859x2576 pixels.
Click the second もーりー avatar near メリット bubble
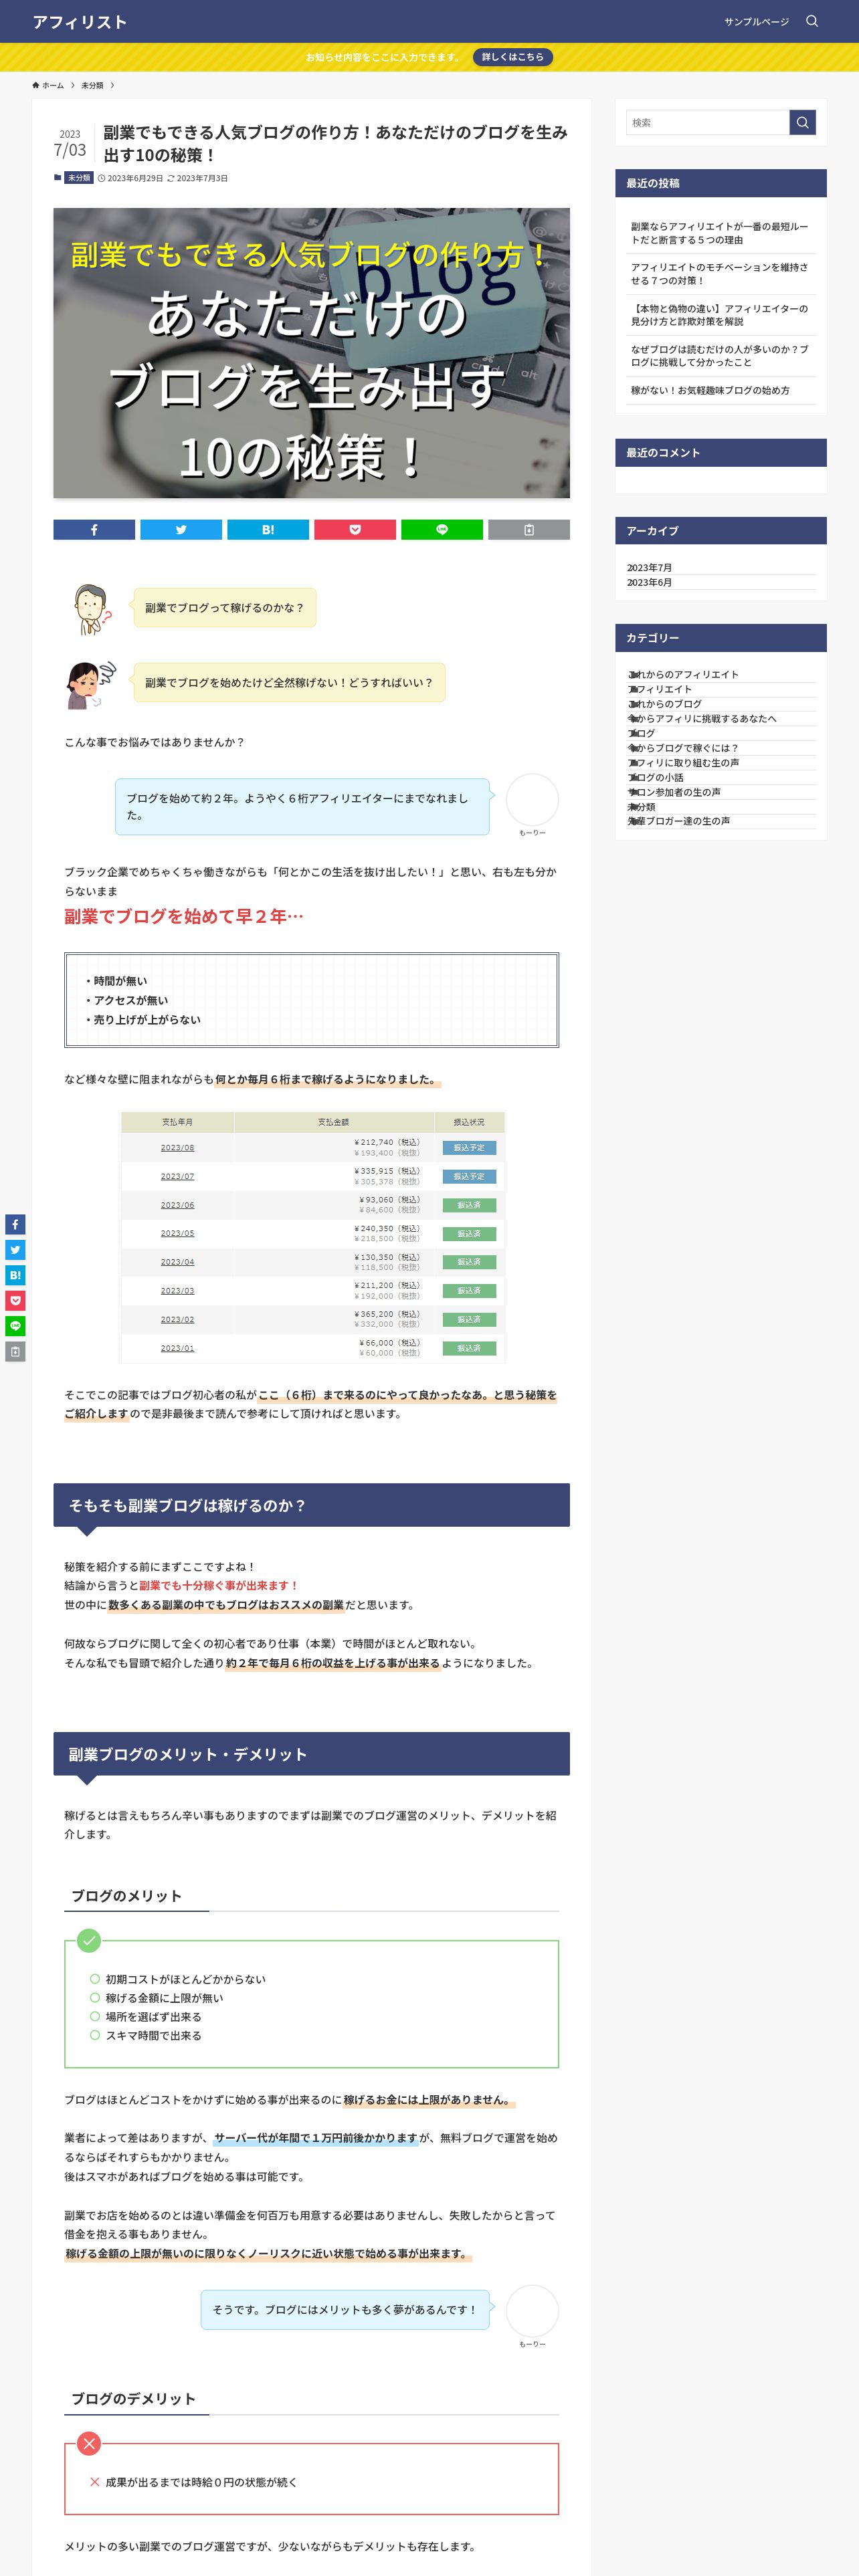click(532, 2311)
